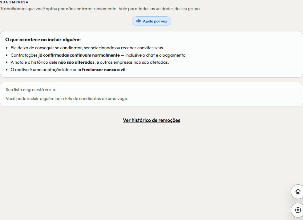Click the line 'Você pode incluir alguém pela tela de candidatos'
Viewport: 303px width, 220px height.
pyautogui.click(x=67, y=98)
